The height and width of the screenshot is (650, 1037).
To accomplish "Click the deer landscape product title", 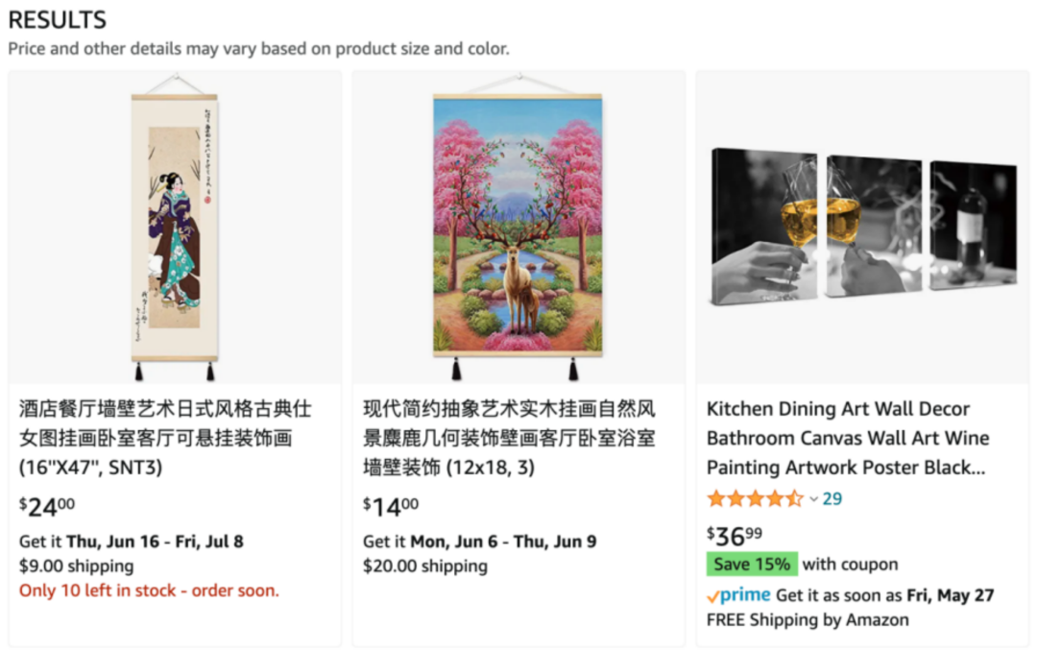I will pyautogui.click(x=509, y=439).
